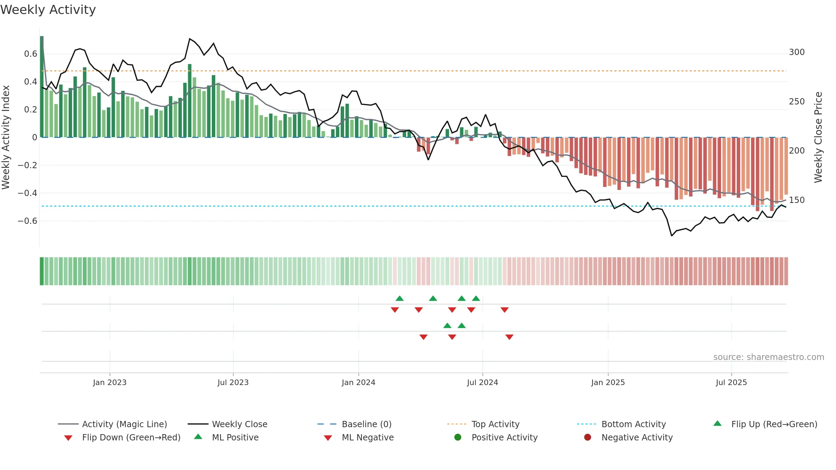Click the tallest green bar at chart start
The height and width of the screenshot is (470, 836).
click(x=42, y=86)
